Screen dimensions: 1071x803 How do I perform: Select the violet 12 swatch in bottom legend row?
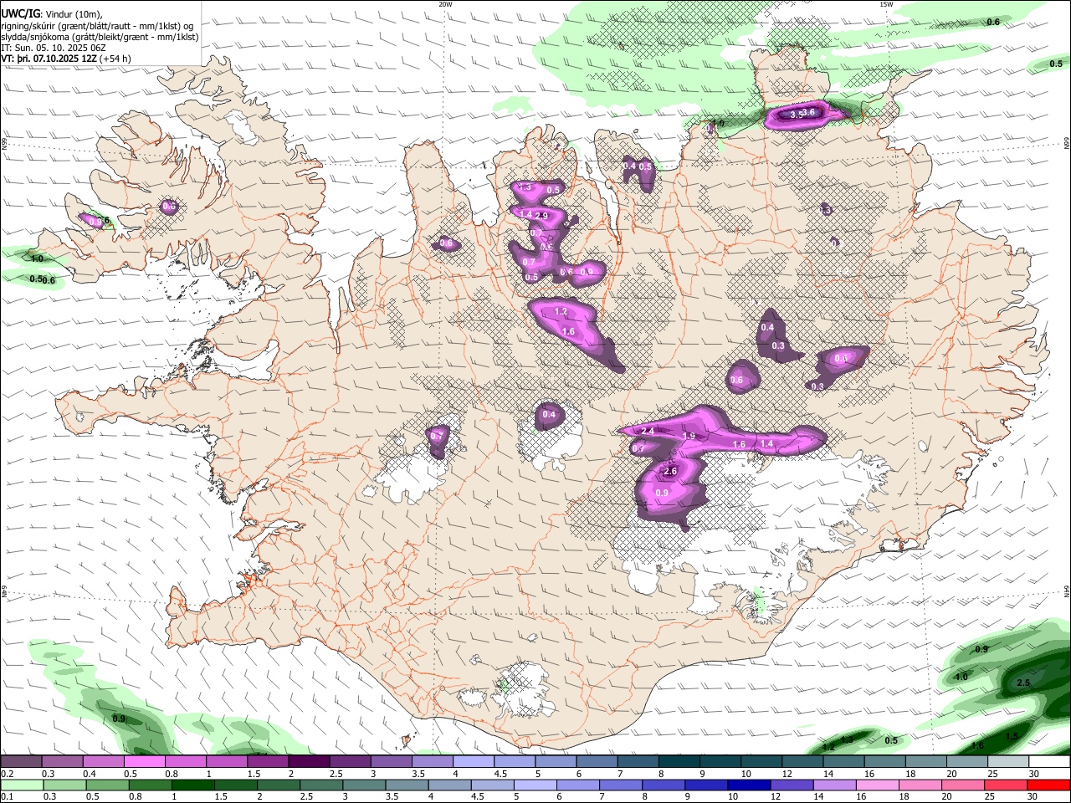(792, 785)
